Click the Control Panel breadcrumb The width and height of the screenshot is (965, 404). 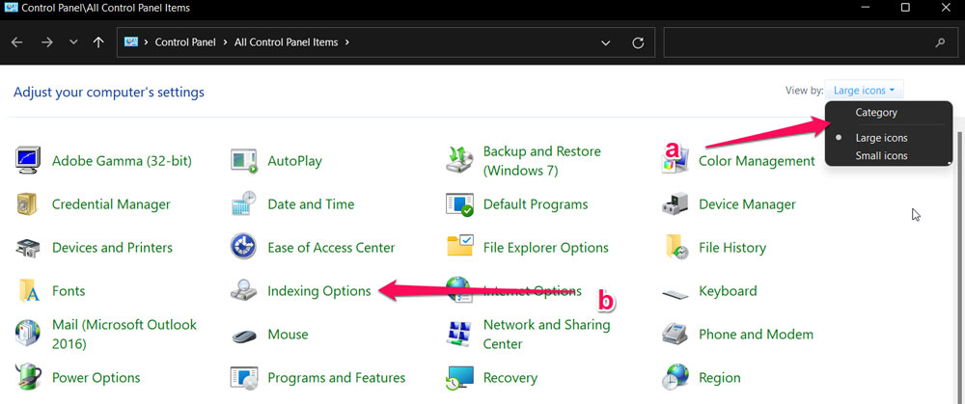click(185, 42)
